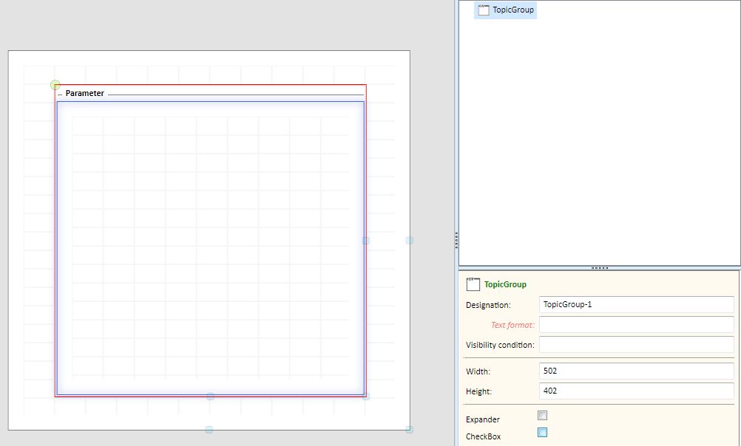Click the Parameter group header label

point(84,94)
